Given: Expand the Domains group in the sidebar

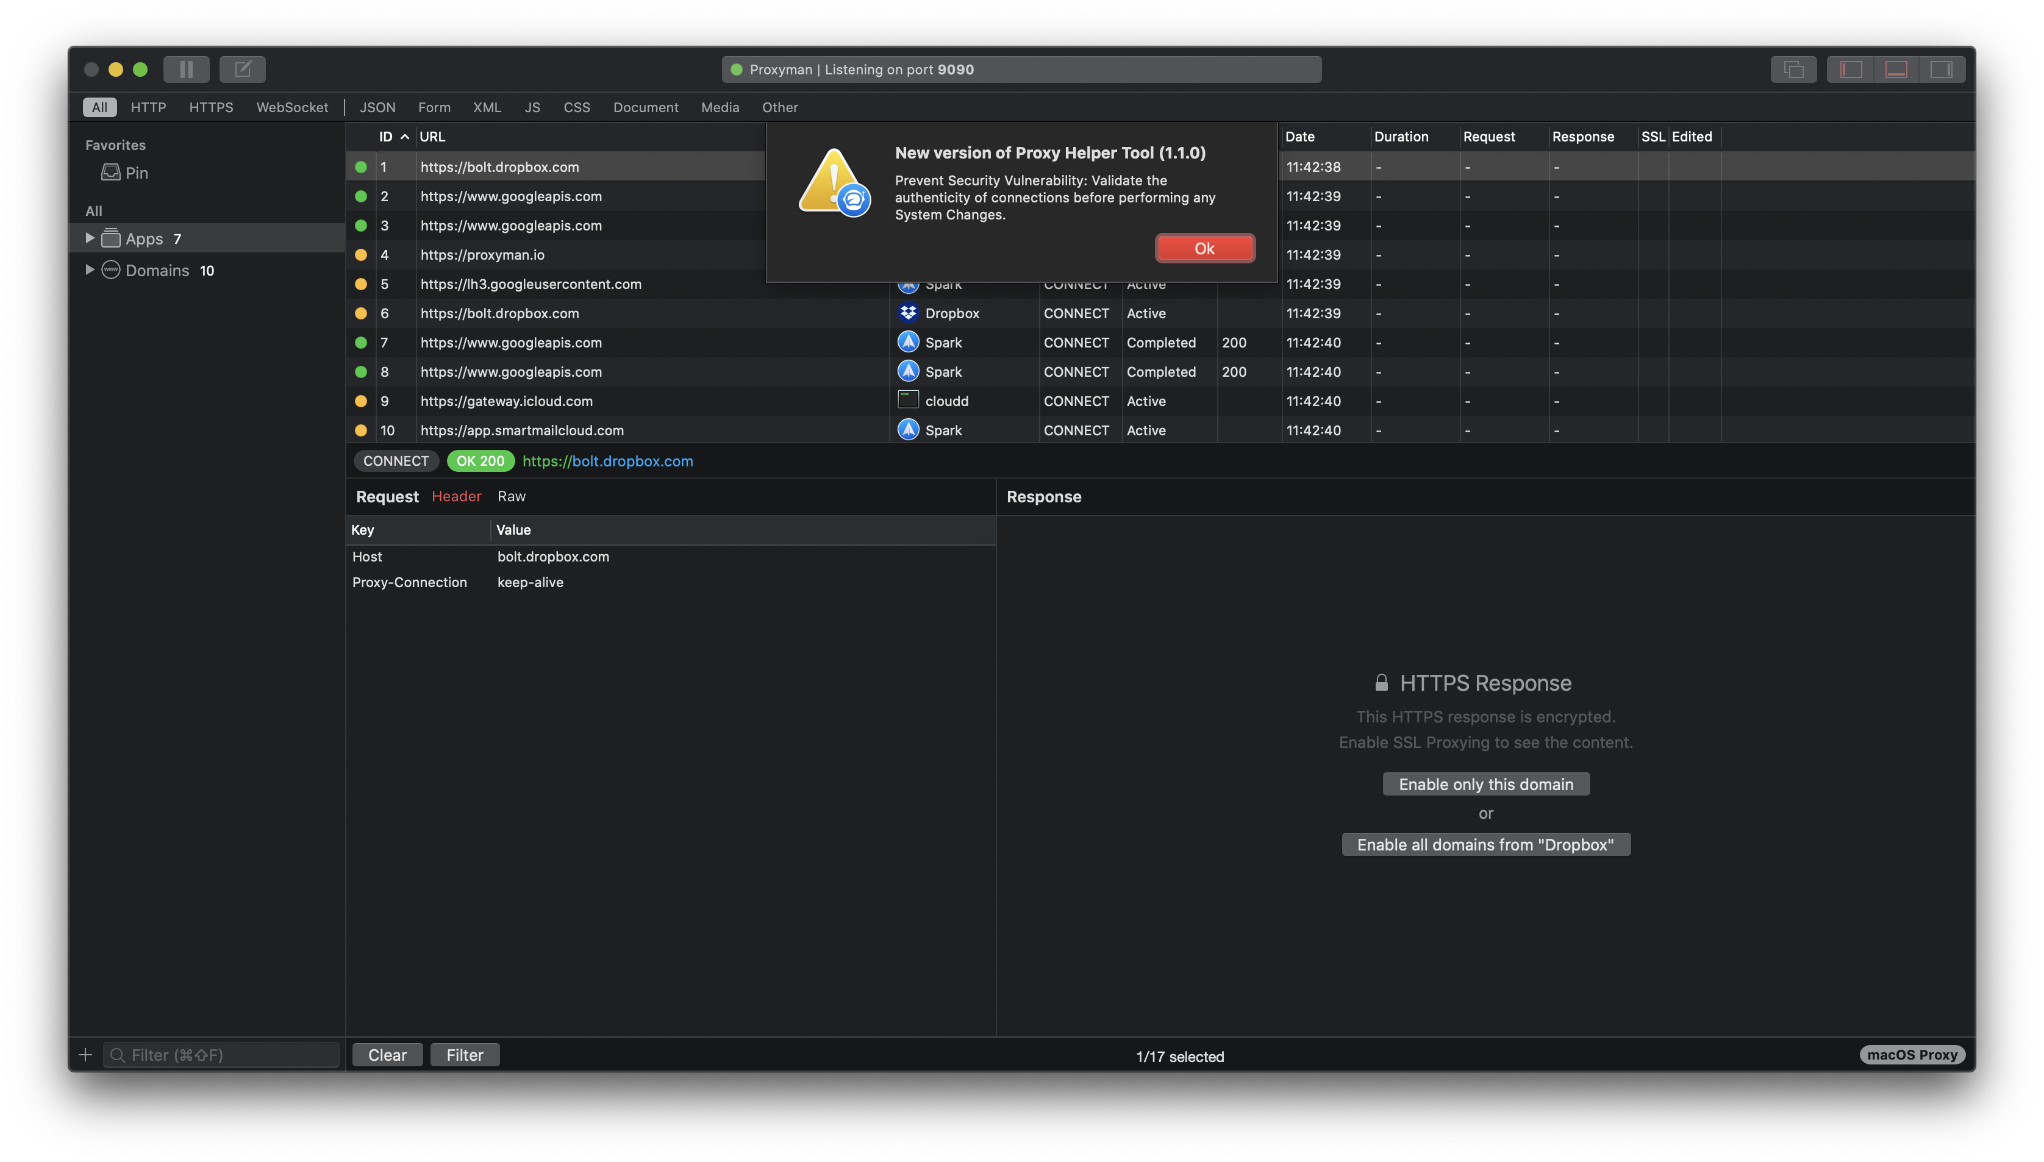Looking at the screenshot, I should (x=90, y=269).
